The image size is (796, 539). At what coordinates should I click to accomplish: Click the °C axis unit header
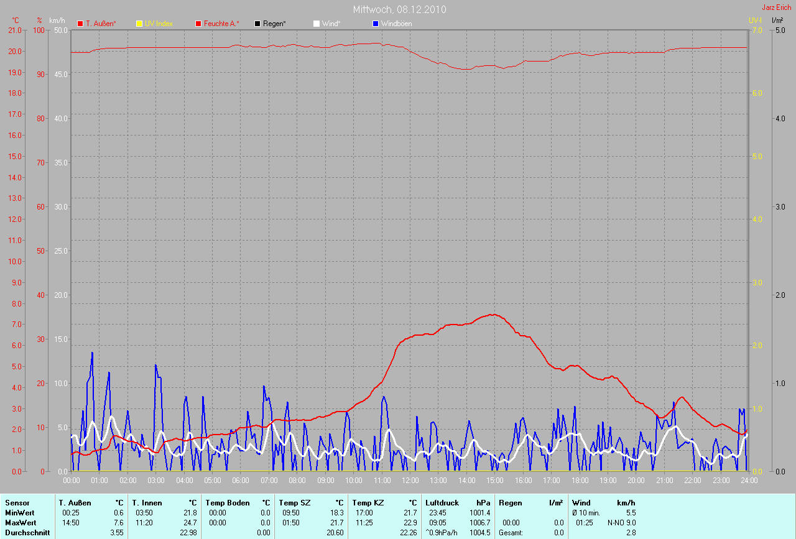(16, 21)
